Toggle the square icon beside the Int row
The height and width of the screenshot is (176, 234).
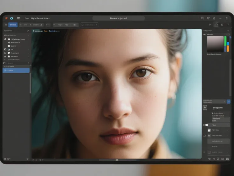[5, 49]
